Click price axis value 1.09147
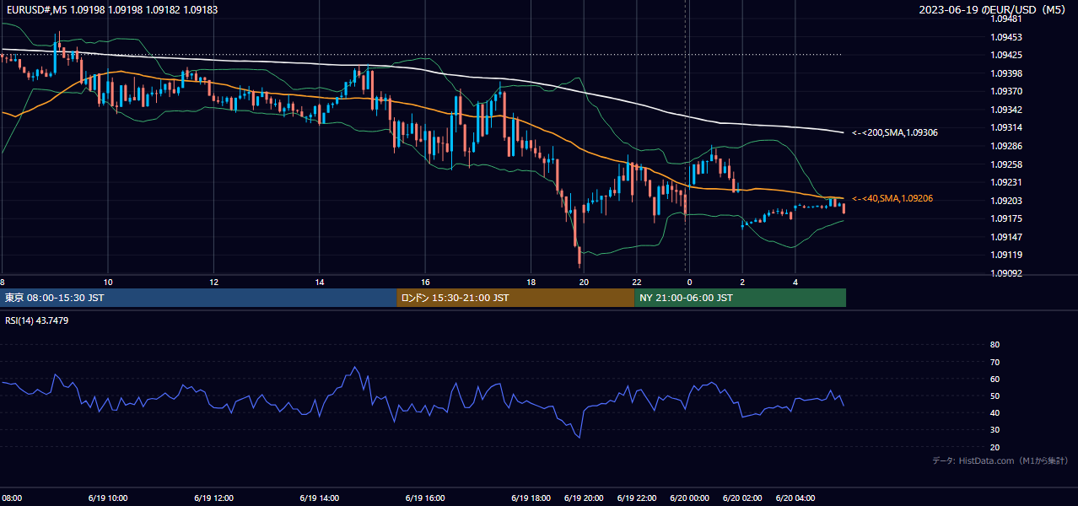This screenshot has width=1078, height=506. tap(1006, 237)
